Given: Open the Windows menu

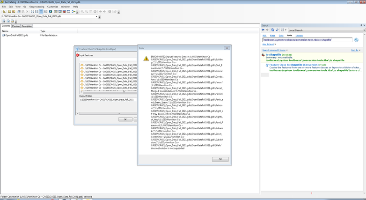Looking at the screenshot, I should [66, 7].
